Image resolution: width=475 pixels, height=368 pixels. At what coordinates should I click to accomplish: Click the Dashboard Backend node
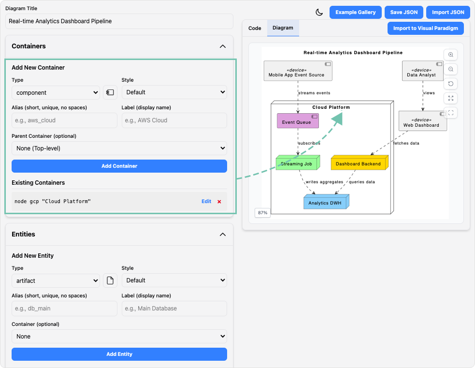[360, 163]
